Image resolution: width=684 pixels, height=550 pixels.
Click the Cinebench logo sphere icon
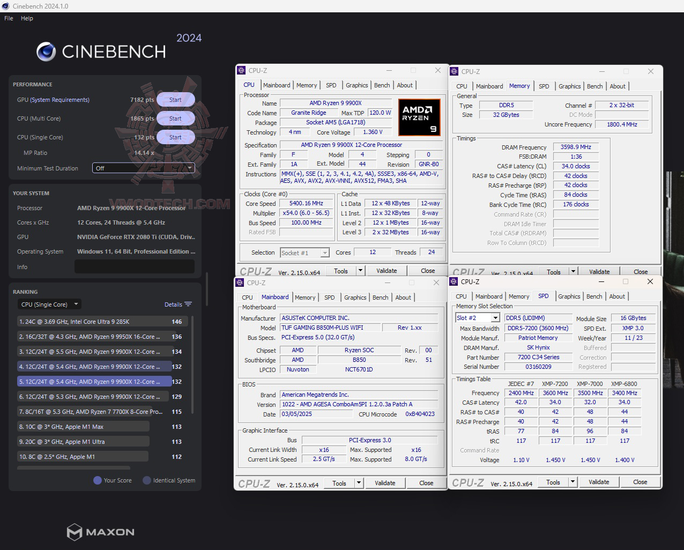[x=46, y=52]
